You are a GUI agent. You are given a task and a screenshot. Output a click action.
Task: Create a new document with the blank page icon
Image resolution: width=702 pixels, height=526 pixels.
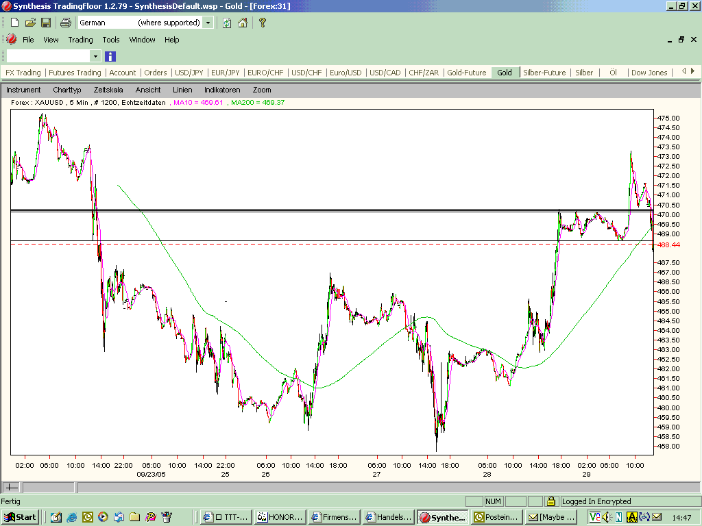pyautogui.click(x=14, y=23)
